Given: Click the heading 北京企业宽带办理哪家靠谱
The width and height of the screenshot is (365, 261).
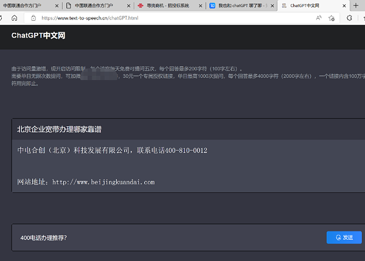Looking at the screenshot, I should tap(60, 129).
